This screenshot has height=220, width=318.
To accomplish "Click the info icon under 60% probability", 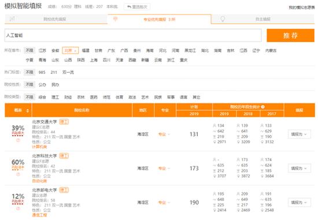I will (18, 174).
